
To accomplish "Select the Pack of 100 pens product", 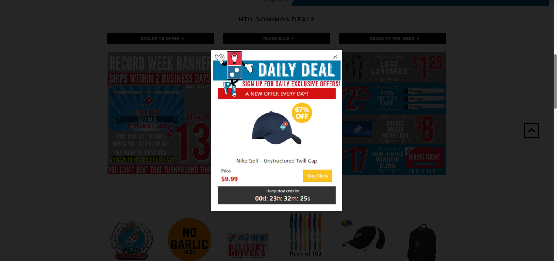I will [305, 235].
